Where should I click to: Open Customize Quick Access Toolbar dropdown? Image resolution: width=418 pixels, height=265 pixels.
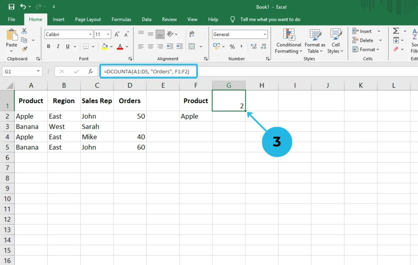(x=53, y=7)
